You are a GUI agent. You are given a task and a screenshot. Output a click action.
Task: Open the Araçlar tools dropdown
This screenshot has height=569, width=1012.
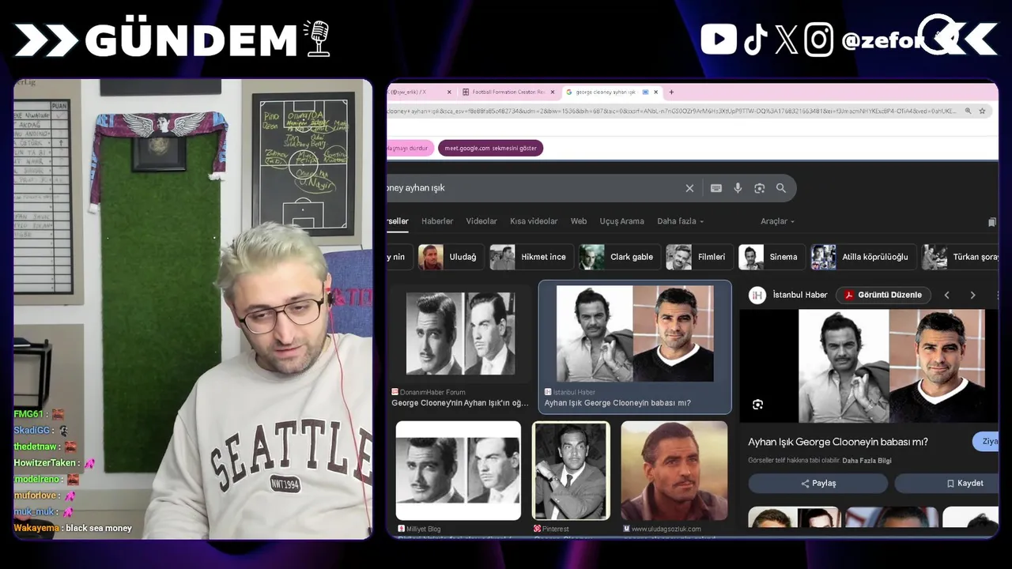click(777, 221)
